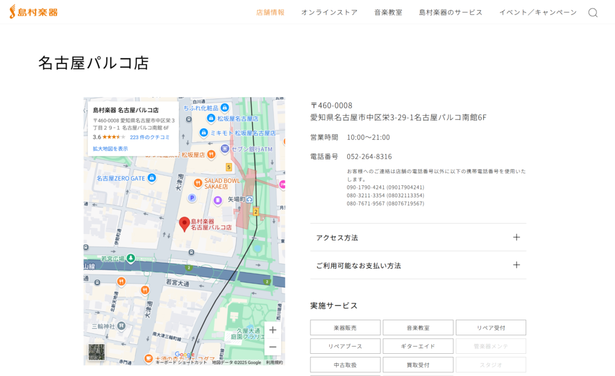This screenshot has width=615, height=376.
Task: Click the Shimamura Gakki logo
Action: tap(34, 12)
